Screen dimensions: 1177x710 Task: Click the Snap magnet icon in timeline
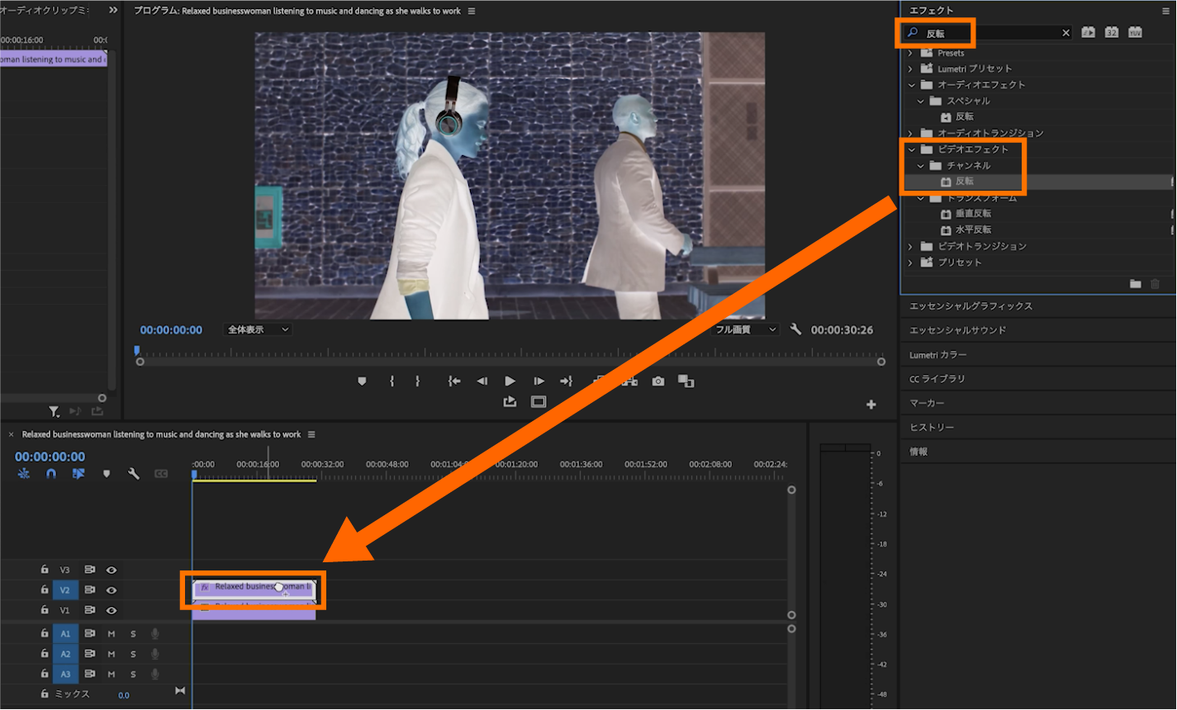tap(51, 474)
